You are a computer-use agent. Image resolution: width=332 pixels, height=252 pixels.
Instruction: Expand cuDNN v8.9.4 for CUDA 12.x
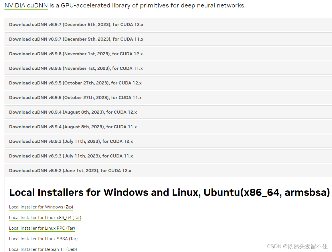(x=168, y=112)
